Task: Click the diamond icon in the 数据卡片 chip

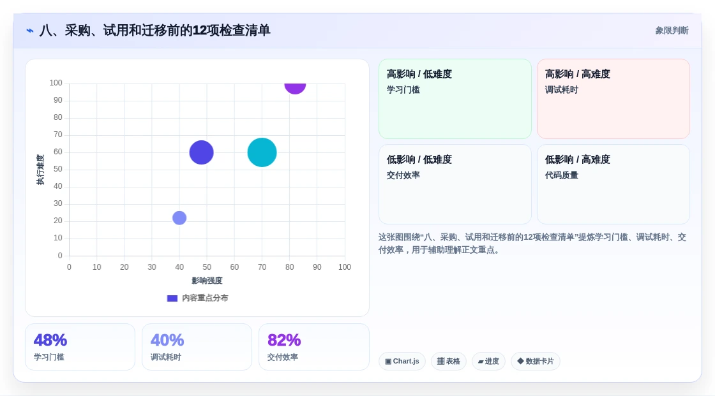Action: point(520,361)
